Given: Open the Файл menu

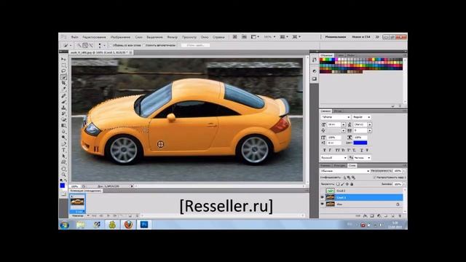Looking at the screenshot, I should coord(74,37).
